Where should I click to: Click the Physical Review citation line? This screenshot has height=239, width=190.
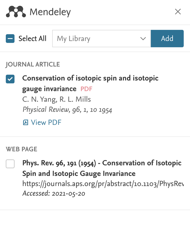tap(67, 110)
